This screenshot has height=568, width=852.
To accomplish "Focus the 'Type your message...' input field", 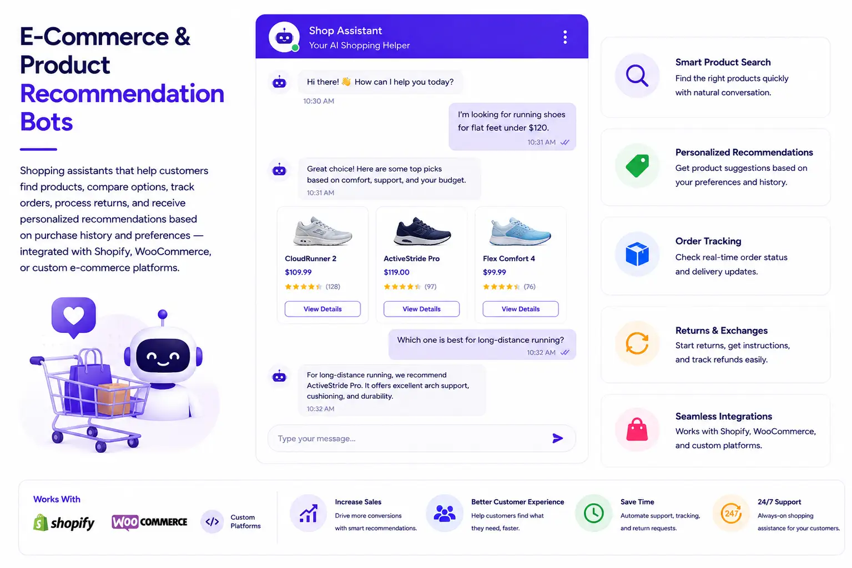I will coord(422,438).
